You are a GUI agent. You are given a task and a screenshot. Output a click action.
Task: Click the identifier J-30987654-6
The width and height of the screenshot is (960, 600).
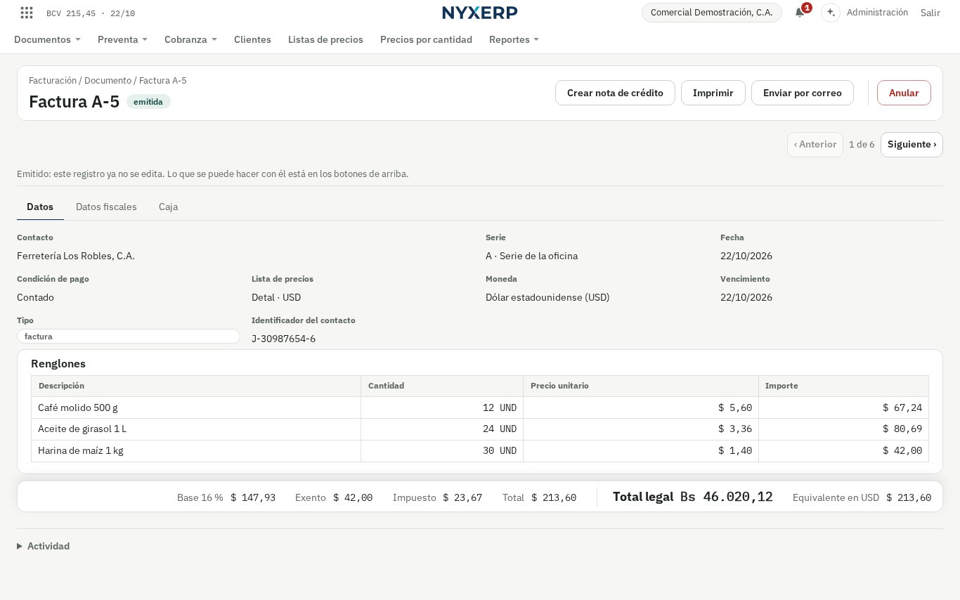[283, 339]
